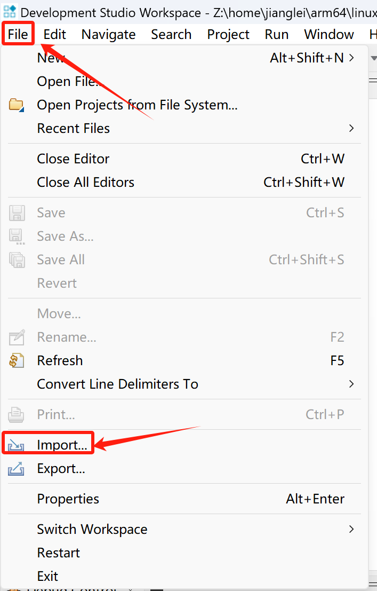The height and width of the screenshot is (591, 377).
Task: Expand the Switch Workspace submenu arrow
Action: [x=351, y=529]
